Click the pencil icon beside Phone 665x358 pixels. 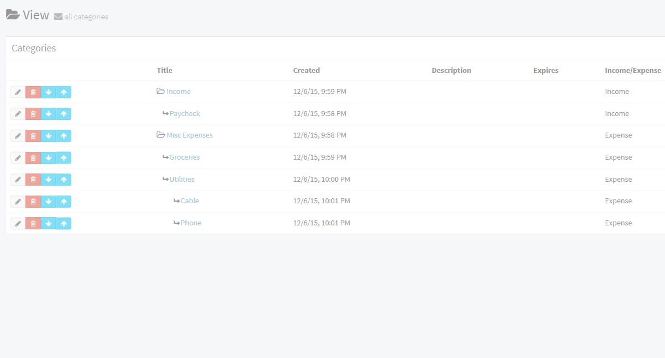pos(18,224)
